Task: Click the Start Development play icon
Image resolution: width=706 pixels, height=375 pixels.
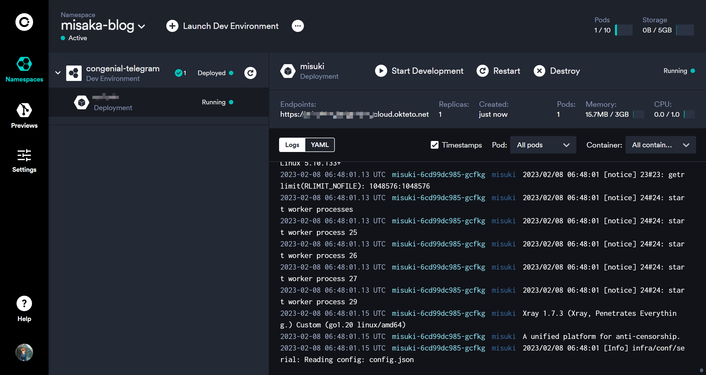Action: pos(381,71)
